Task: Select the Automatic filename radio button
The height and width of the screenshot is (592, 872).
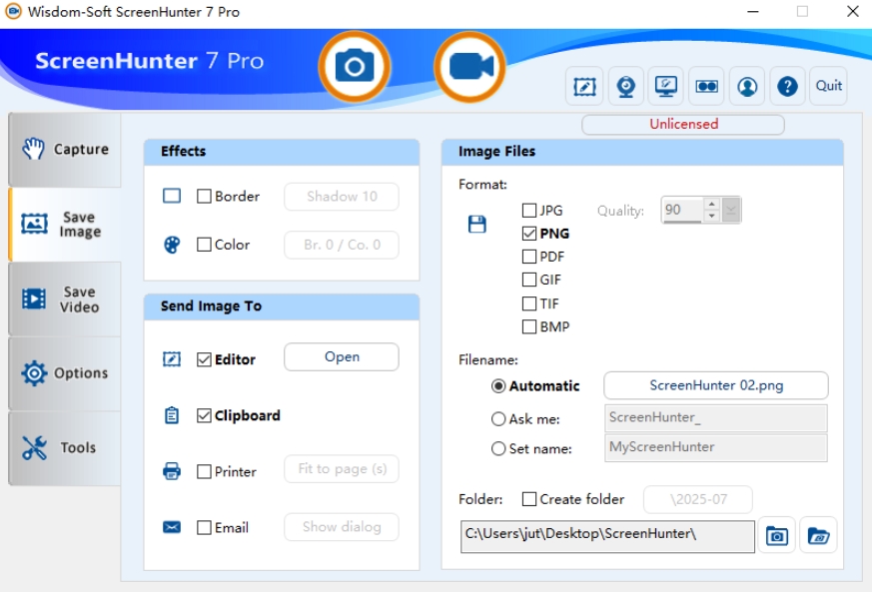Action: [x=498, y=385]
